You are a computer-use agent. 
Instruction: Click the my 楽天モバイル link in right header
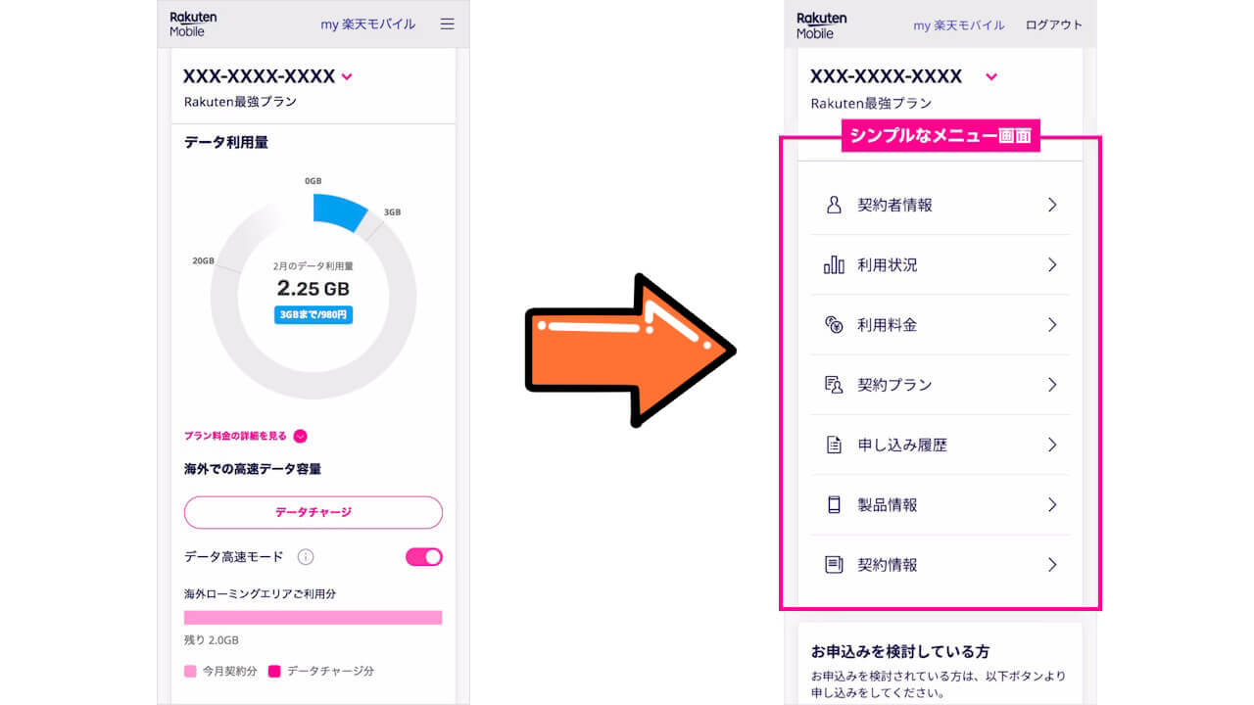click(959, 25)
